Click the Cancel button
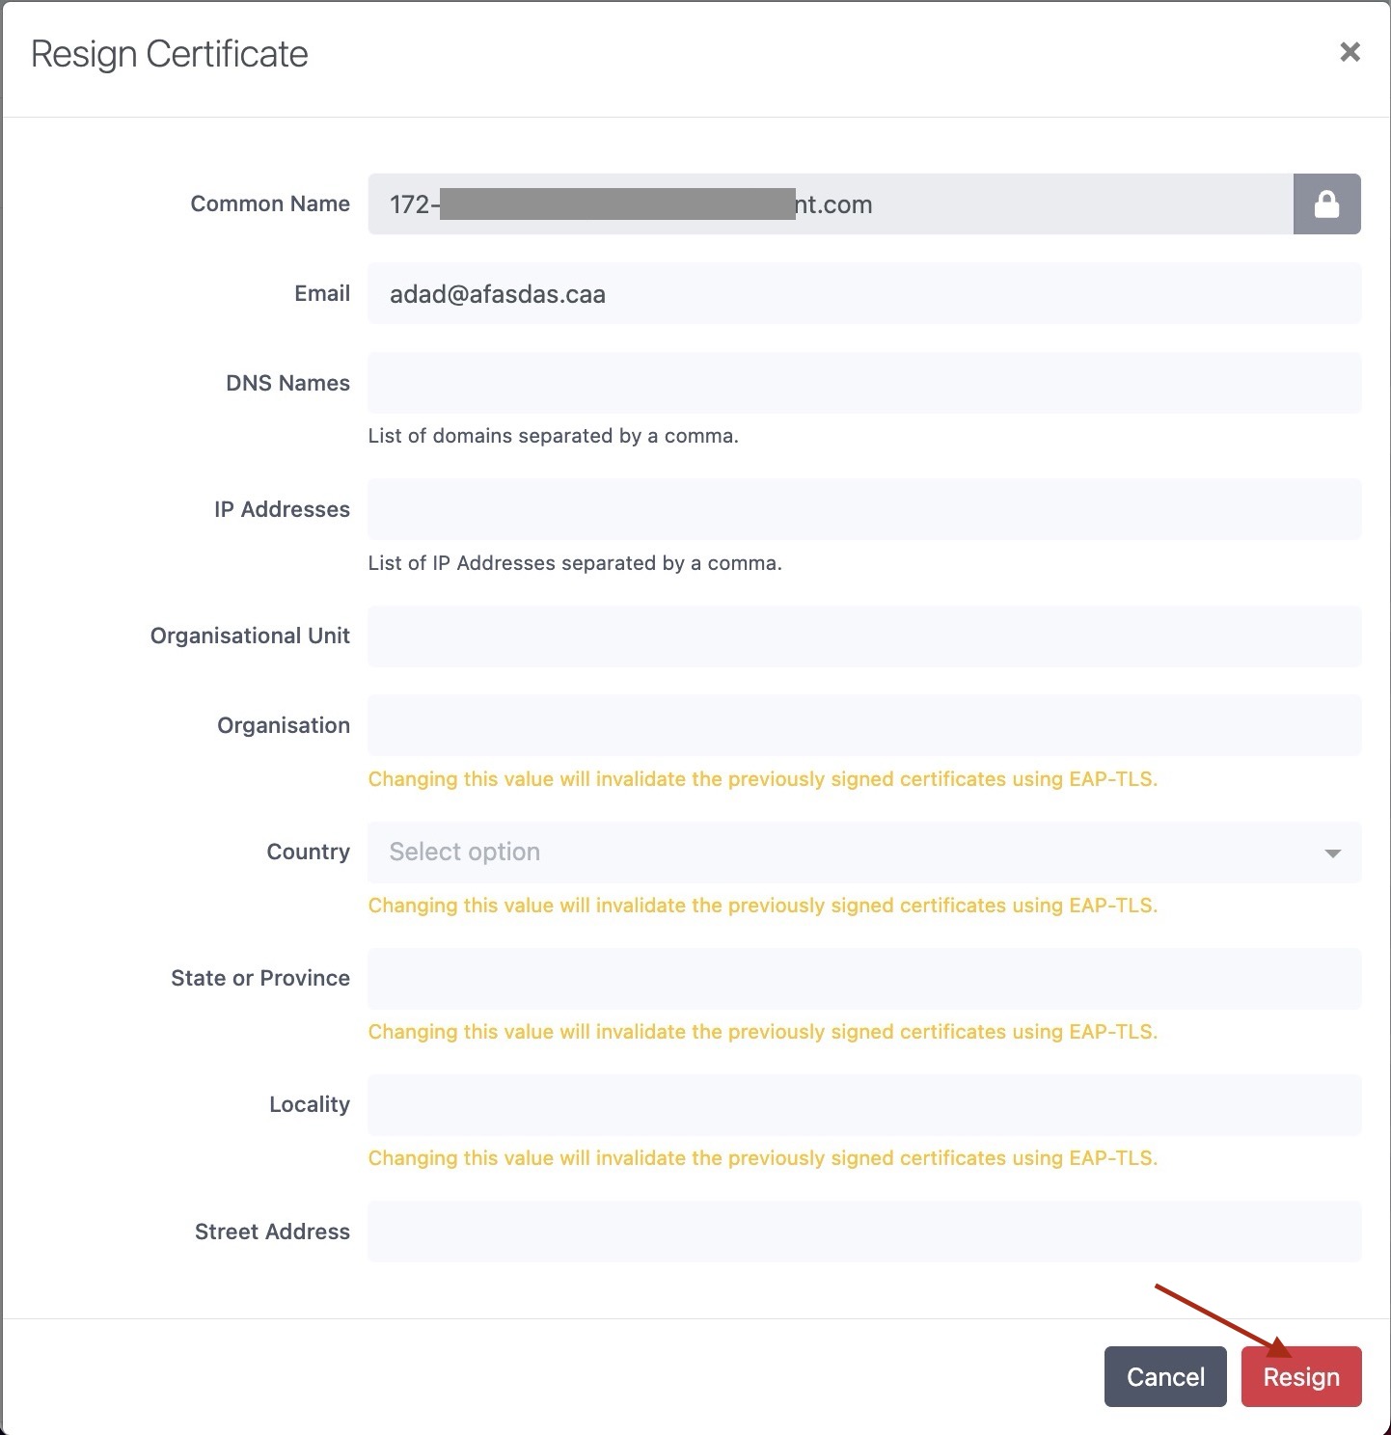 point(1164,1376)
